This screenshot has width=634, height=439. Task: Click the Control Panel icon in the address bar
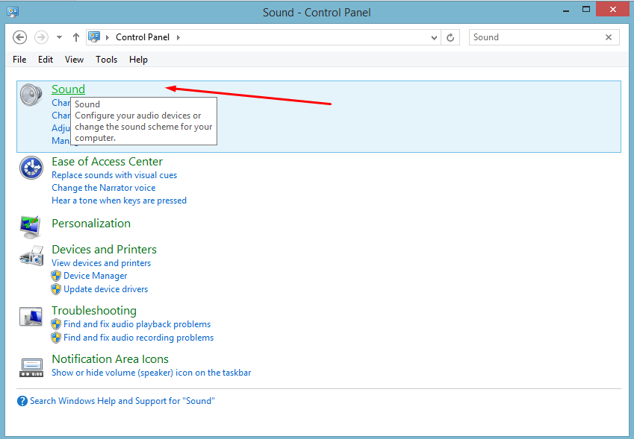click(93, 37)
